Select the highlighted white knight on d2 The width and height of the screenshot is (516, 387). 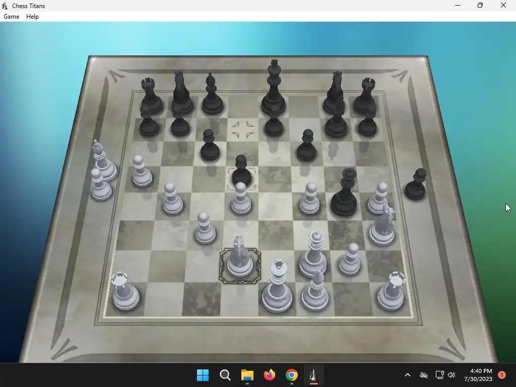point(240,257)
